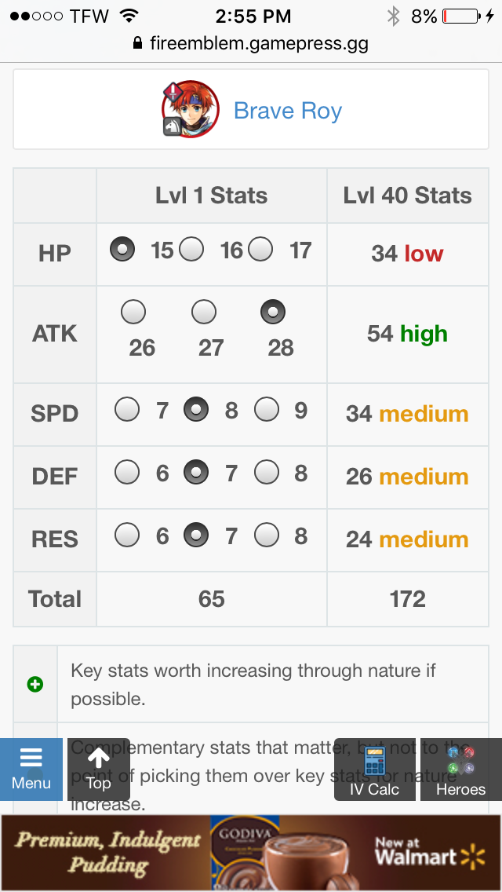
Task: Tap the battery indicator in status bar
Action: [461, 16]
